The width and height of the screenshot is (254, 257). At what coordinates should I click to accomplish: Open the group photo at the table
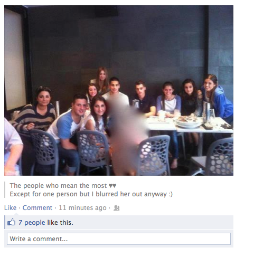pos(119,90)
